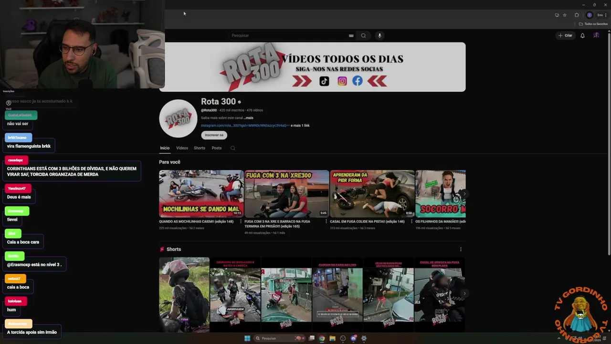Click Windows taskbar Pesquisar search box

coord(279,338)
